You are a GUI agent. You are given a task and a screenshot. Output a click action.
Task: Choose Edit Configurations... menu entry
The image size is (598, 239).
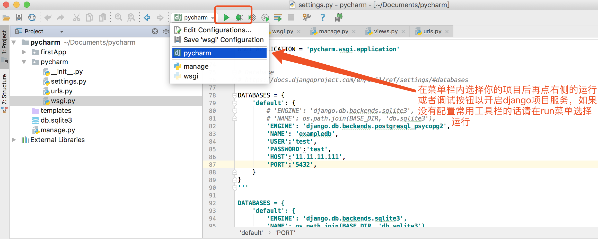pos(219,30)
